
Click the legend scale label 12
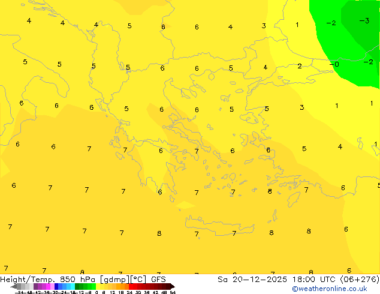point(113,292)
